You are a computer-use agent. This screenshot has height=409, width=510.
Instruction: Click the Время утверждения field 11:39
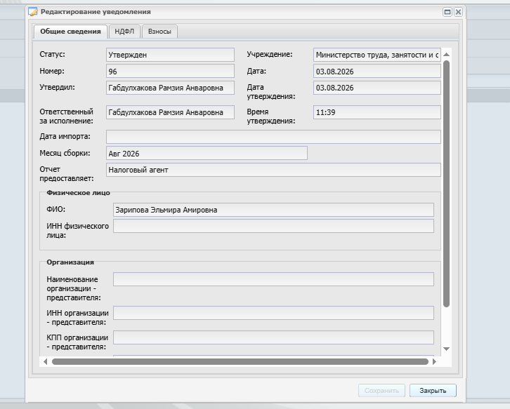pos(377,112)
